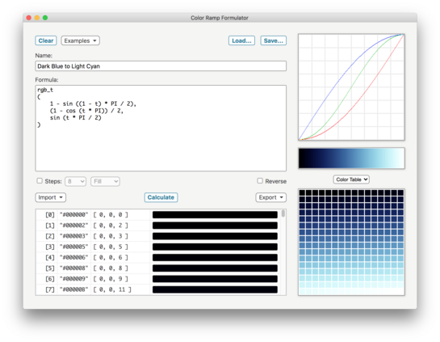This screenshot has height=342, width=440.
Task: Click the Save... button
Action: pos(274,40)
